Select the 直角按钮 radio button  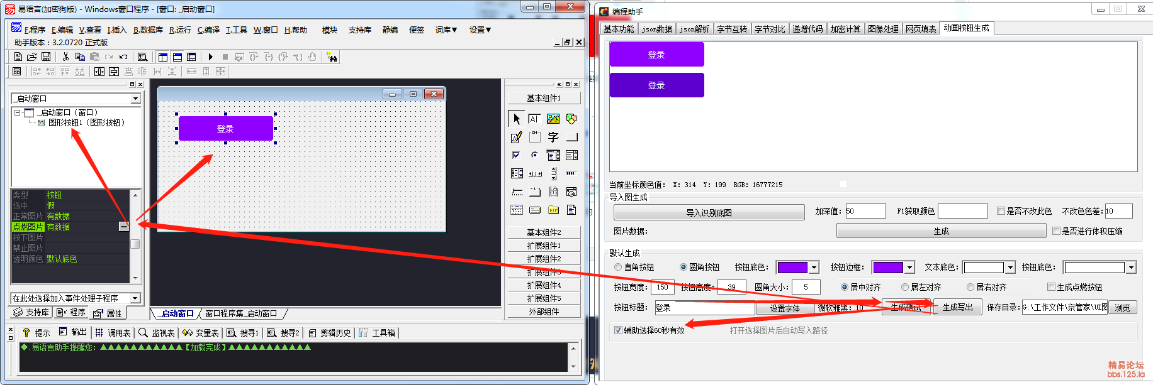click(x=618, y=268)
